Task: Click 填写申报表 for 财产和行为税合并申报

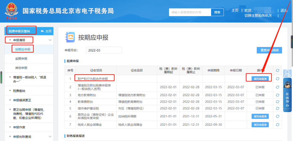Action: click(x=260, y=79)
